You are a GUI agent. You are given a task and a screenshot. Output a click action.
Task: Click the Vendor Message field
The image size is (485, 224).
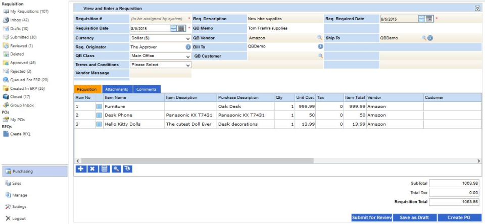click(x=161, y=73)
